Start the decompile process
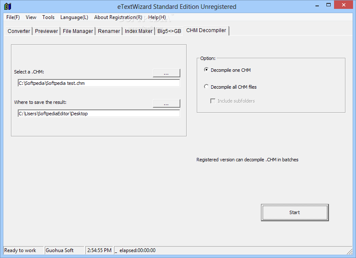Viewport: 356px width, 258px height. [295, 212]
